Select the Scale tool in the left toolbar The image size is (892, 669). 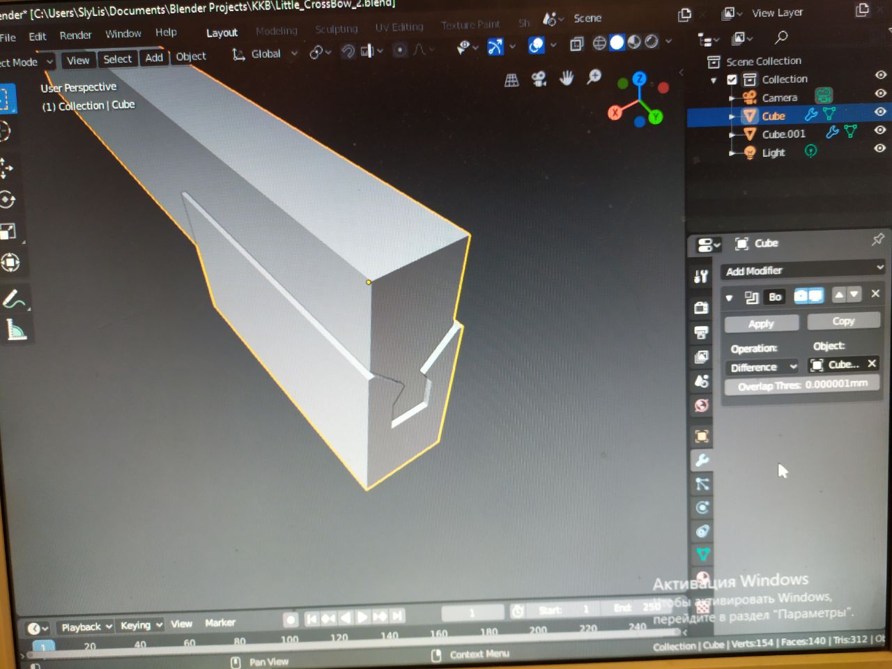(x=8, y=231)
